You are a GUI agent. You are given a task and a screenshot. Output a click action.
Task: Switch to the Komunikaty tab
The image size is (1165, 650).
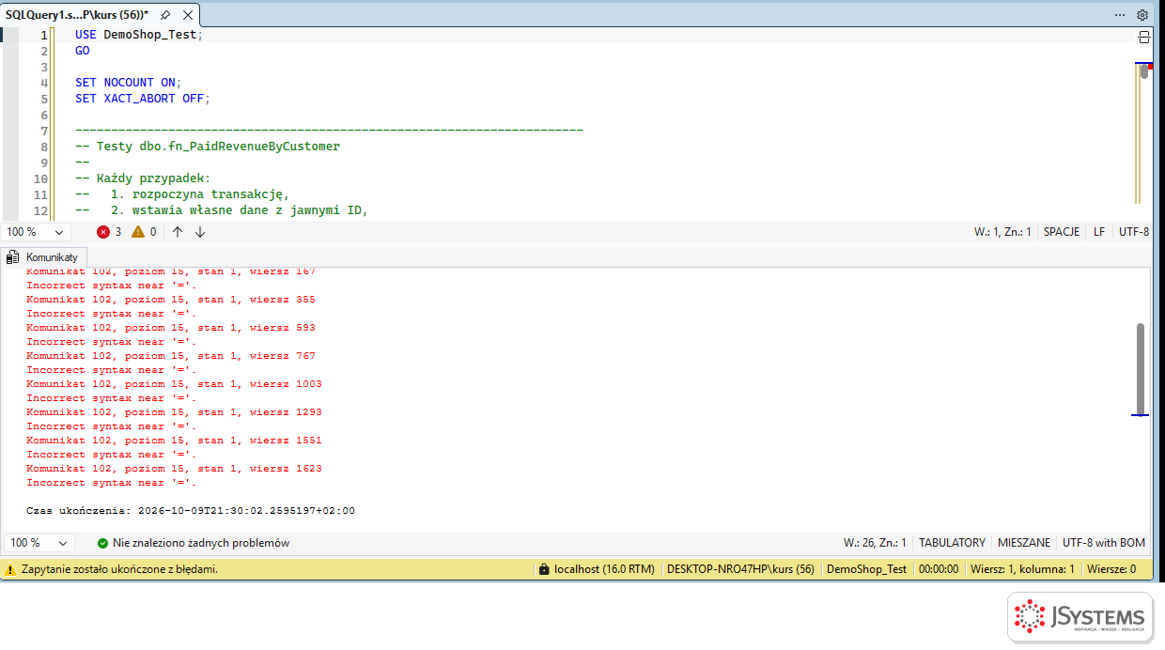44,256
